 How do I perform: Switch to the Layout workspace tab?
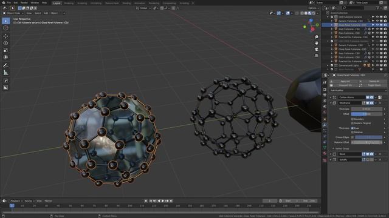point(57,3)
